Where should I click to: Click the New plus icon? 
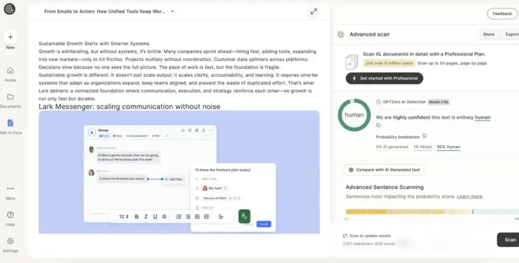click(10, 37)
